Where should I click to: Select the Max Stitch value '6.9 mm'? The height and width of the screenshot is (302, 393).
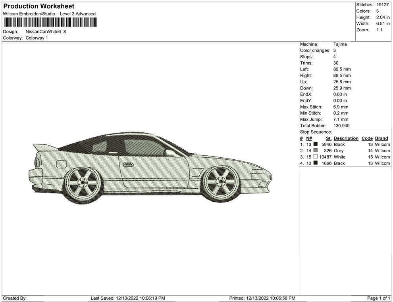pyautogui.click(x=341, y=107)
